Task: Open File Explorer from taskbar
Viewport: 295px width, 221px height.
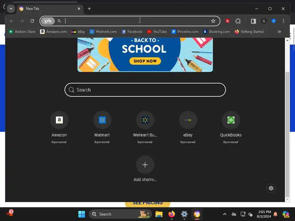Action: 159,214
